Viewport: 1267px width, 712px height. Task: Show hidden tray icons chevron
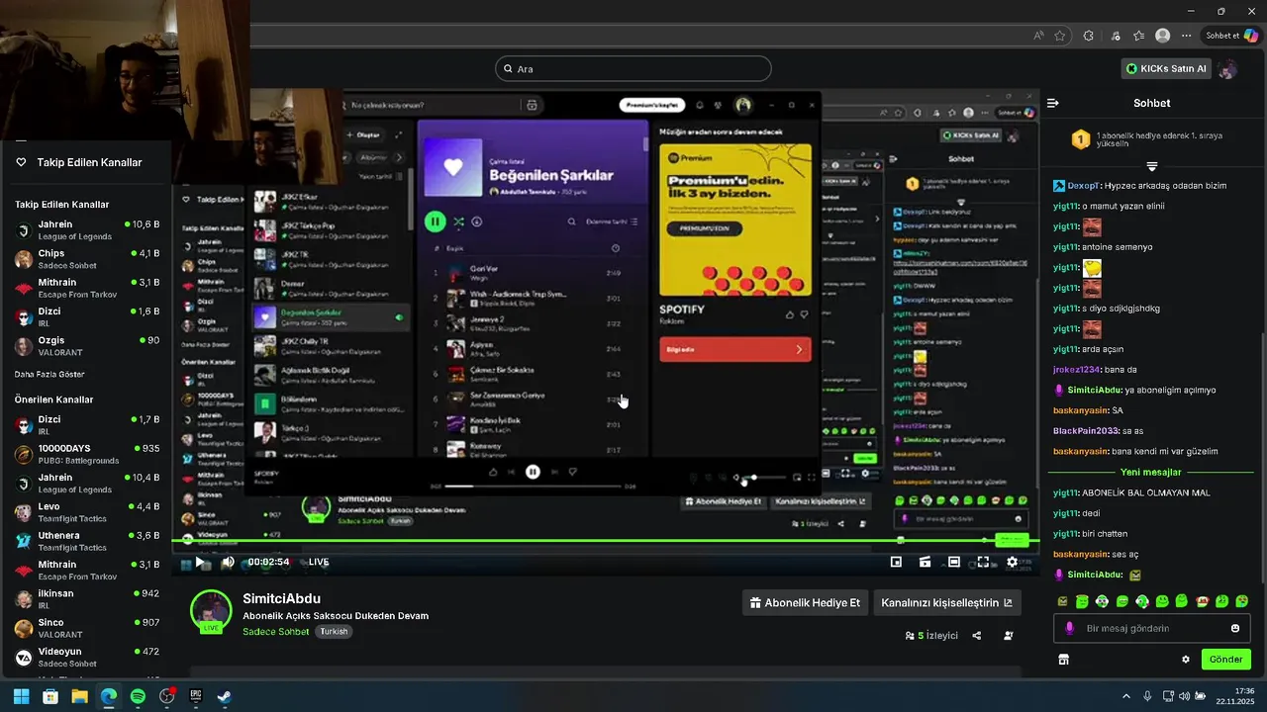tap(1126, 696)
